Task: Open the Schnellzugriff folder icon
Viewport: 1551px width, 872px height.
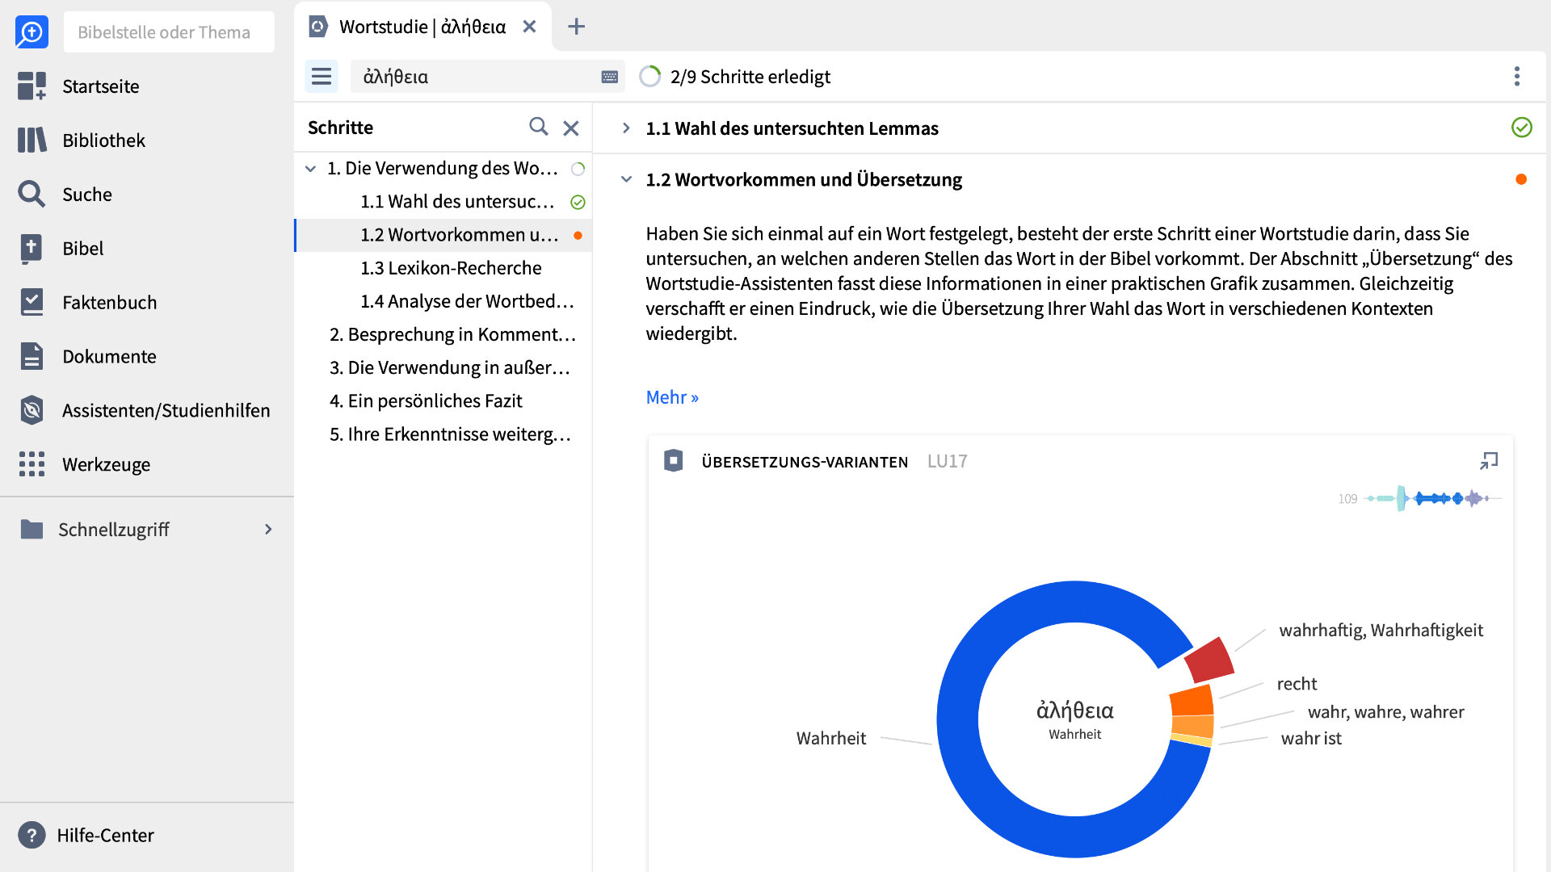Action: tap(32, 530)
